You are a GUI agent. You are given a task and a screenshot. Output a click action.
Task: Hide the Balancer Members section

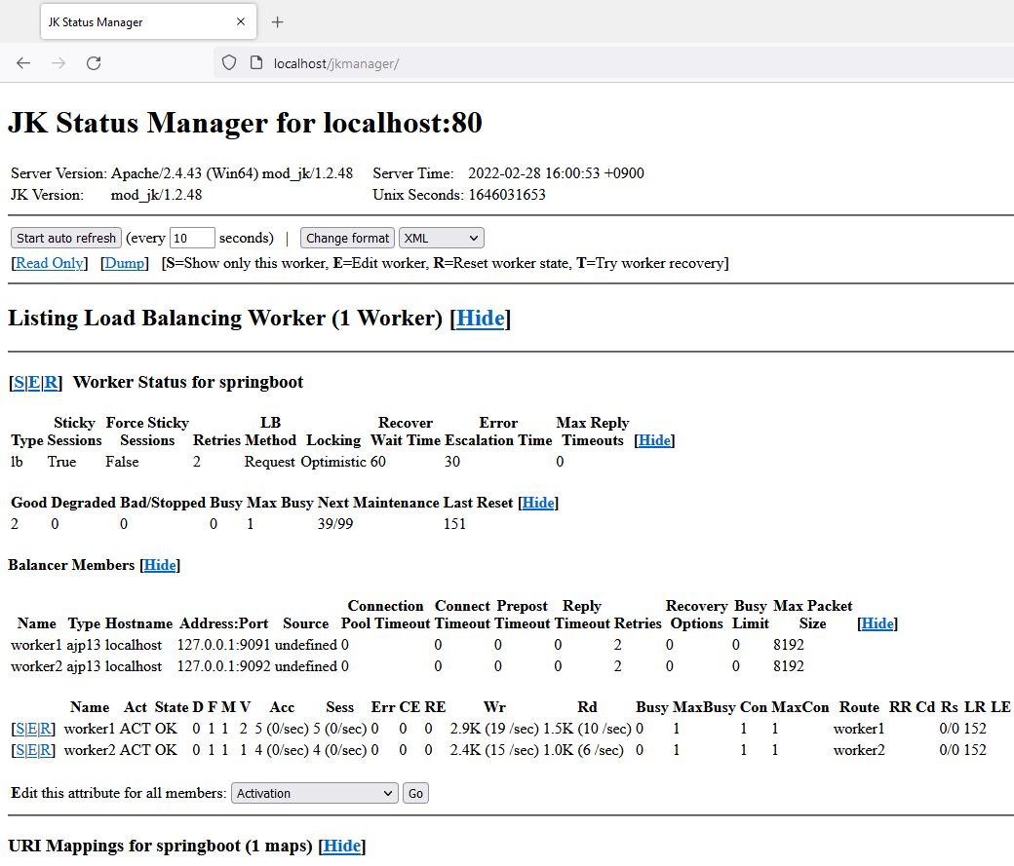click(x=160, y=566)
